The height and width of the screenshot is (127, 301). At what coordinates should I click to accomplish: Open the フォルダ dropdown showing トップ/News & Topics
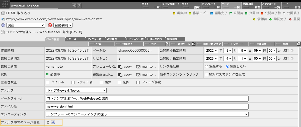click(76, 90)
